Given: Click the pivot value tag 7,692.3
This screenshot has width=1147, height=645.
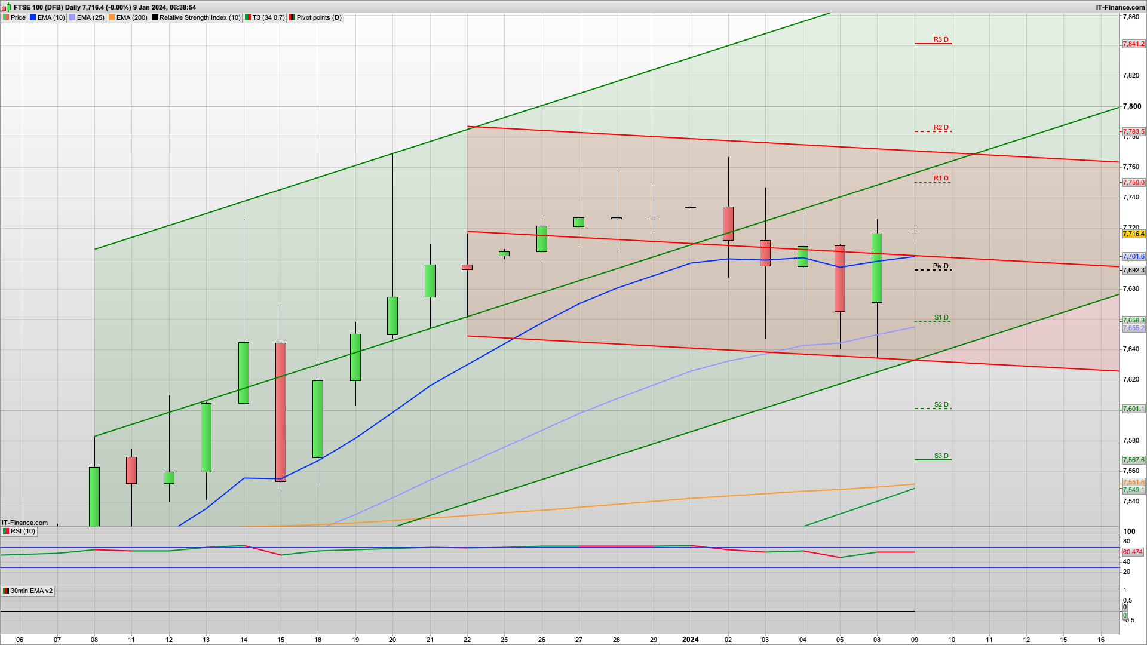Looking at the screenshot, I should click(x=1133, y=270).
